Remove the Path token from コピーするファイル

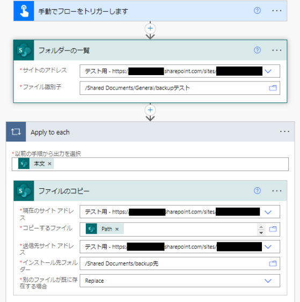click(117, 229)
